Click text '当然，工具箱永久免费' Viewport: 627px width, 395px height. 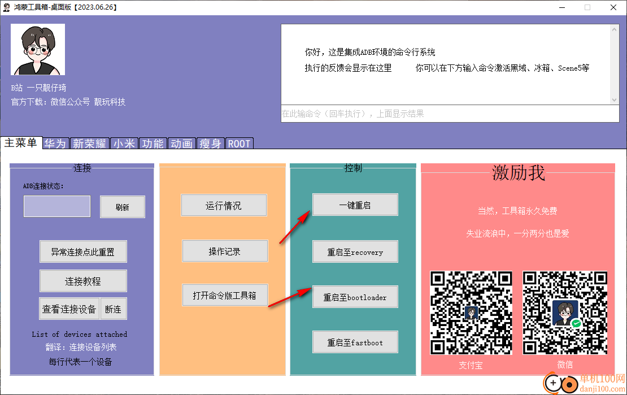click(517, 211)
